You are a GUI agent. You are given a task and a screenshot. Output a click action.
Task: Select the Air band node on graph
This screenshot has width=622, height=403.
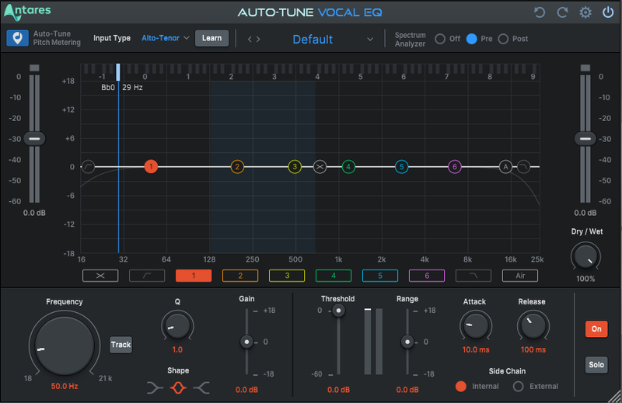(x=505, y=166)
